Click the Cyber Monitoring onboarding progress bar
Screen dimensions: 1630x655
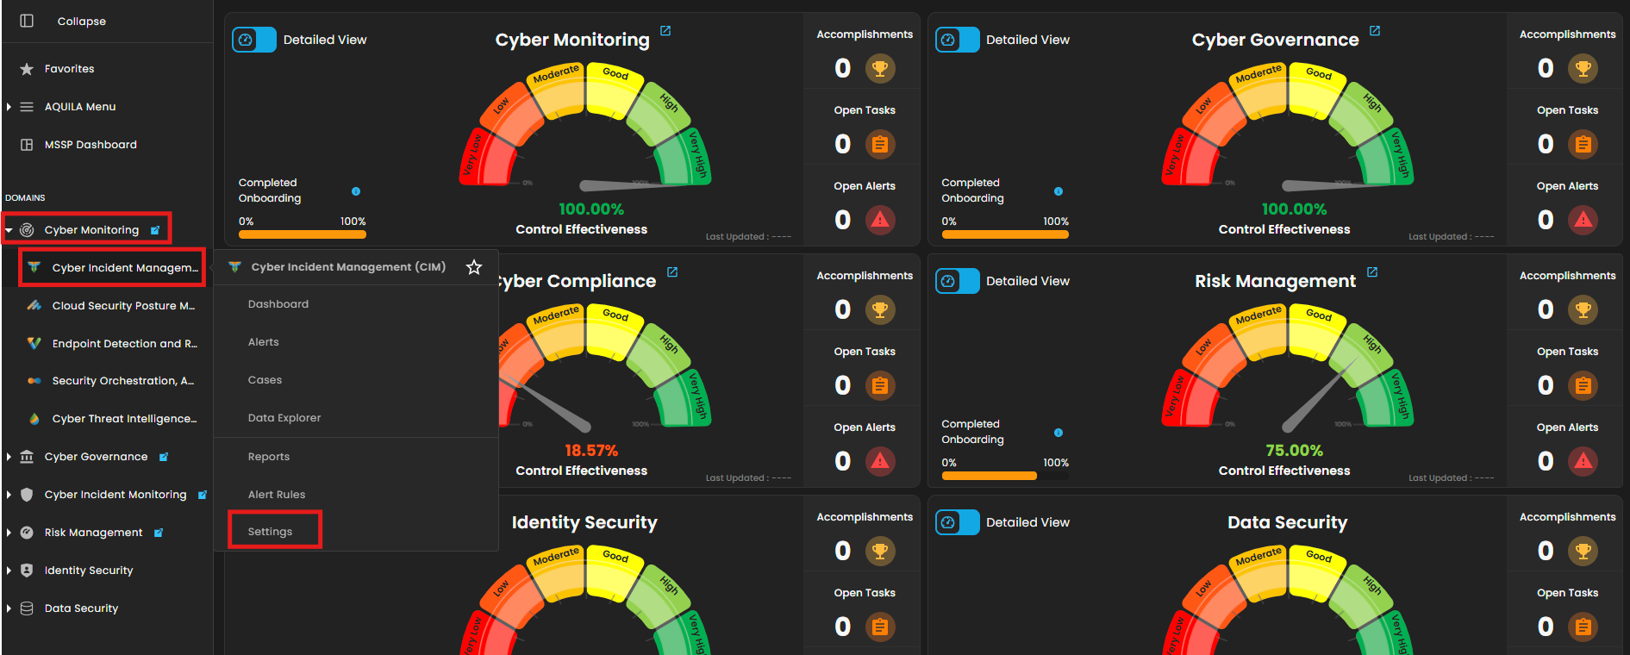tap(303, 234)
